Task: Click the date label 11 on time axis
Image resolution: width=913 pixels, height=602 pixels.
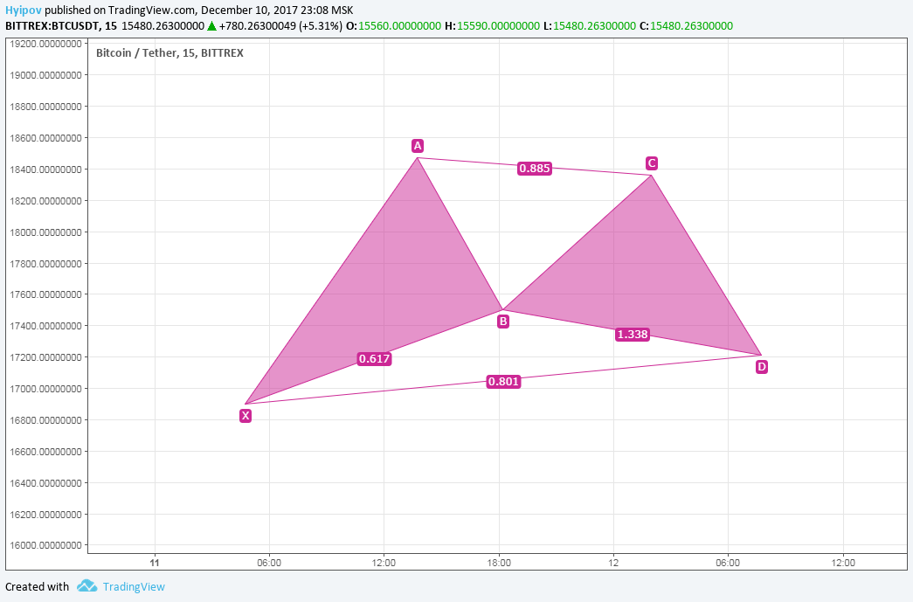Action: pyautogui.click(x=155, y=563)
